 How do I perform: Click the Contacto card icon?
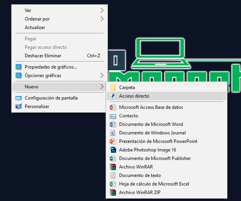click(113, 116)
